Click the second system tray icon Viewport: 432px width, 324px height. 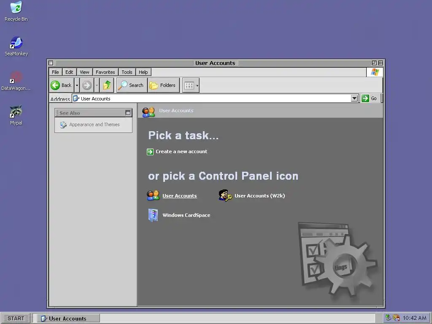click(x=396, y=318)
